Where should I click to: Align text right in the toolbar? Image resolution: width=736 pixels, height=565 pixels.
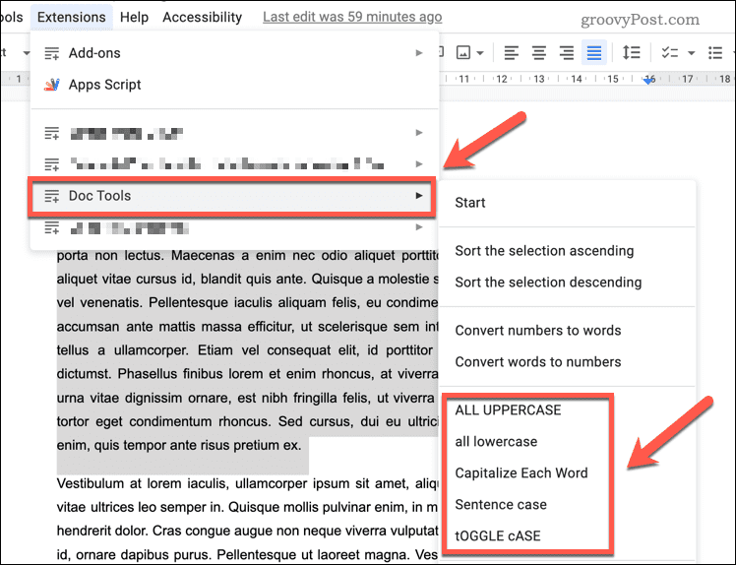[567, 52]
